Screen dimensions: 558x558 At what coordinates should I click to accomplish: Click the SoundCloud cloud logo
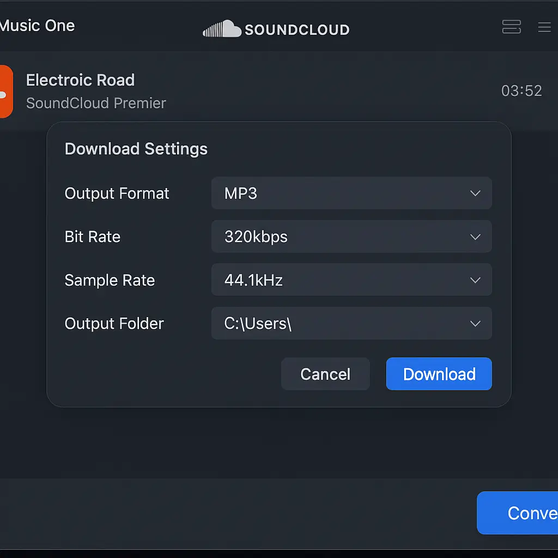222,29
